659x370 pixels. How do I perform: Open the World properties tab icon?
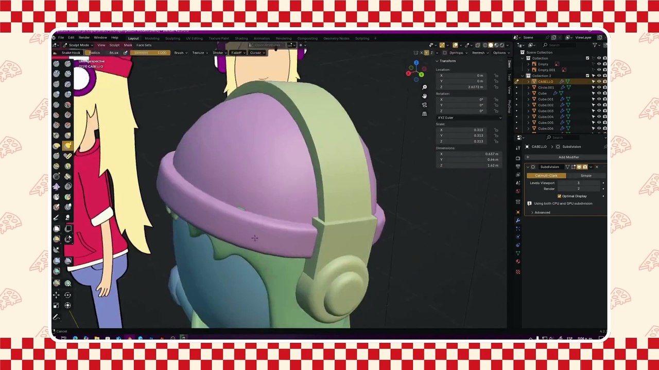(x=518, y=191)
